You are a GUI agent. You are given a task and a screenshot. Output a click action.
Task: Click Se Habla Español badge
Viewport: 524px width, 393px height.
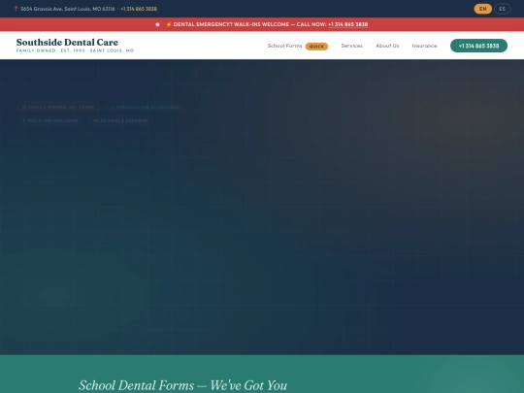pyautogui.click(x=120, y=120)
